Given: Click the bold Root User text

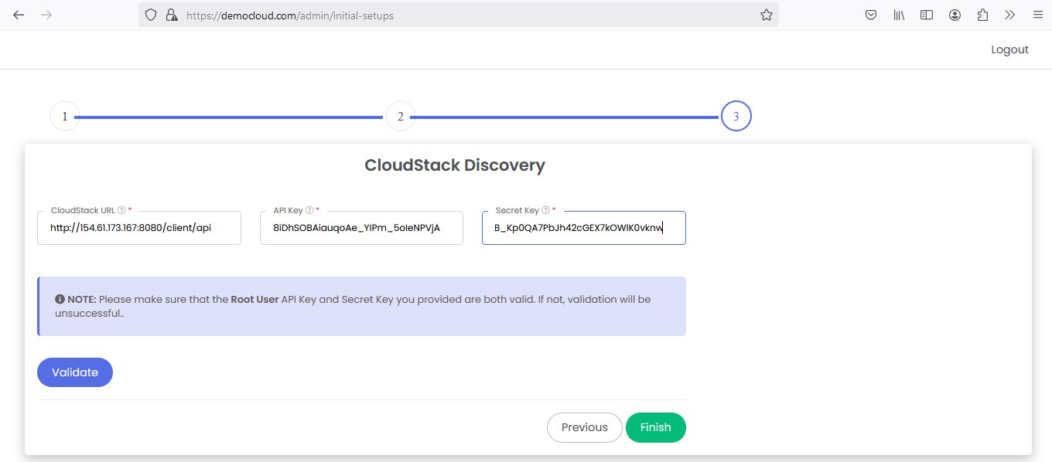Looking at the screenshot, I should point(254,299).
